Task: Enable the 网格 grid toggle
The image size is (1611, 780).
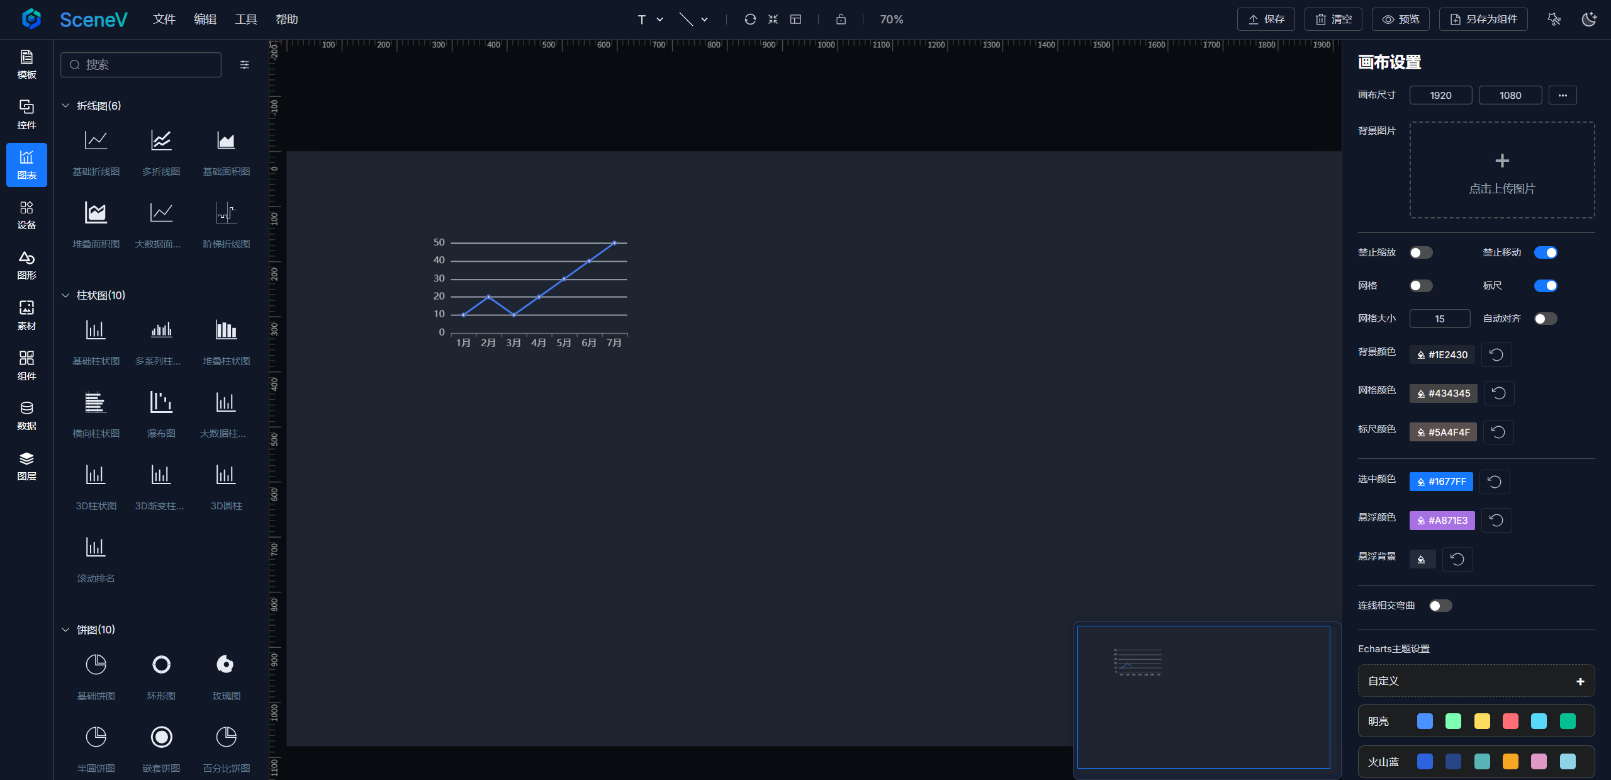Action: [1421, 286]
